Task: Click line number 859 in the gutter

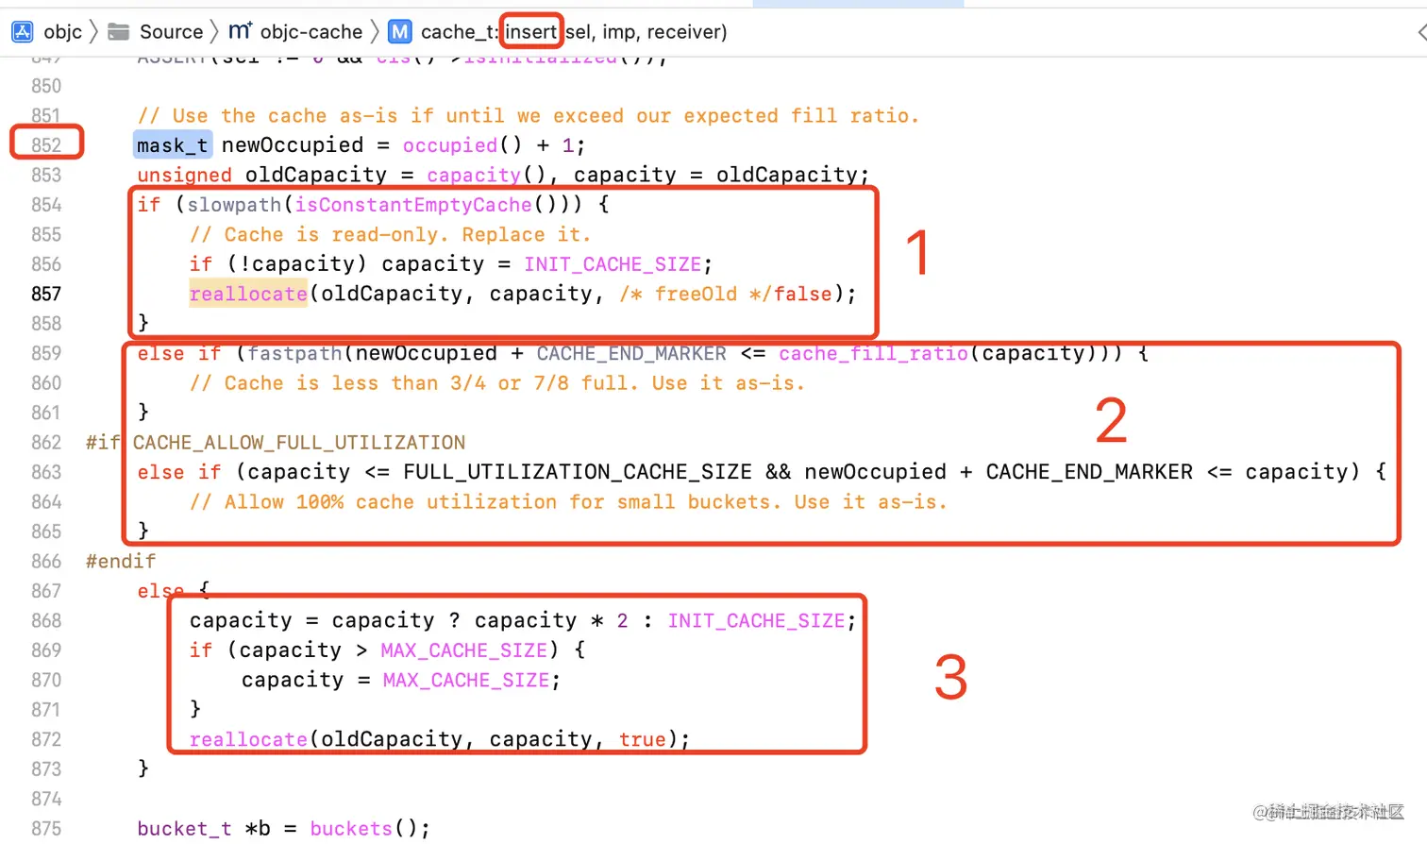Action: (46, 354)
